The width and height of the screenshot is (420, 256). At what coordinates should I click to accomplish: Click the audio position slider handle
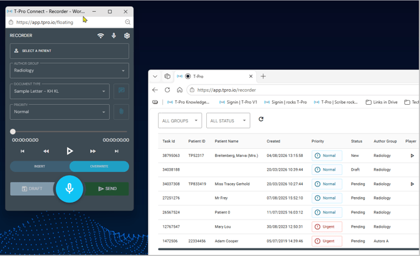coord(13,132)
